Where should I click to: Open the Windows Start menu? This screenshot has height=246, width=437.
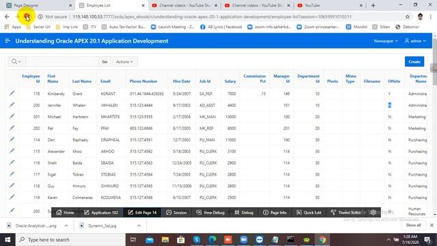(x=8, y=240)
